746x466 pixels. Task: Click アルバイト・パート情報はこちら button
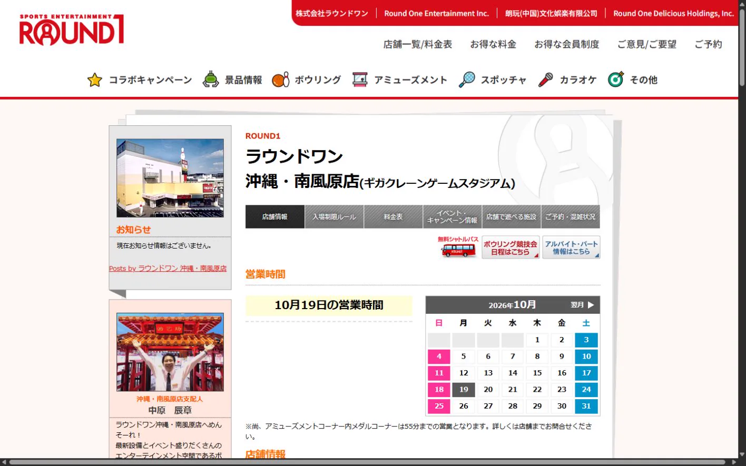coord(571,247)
